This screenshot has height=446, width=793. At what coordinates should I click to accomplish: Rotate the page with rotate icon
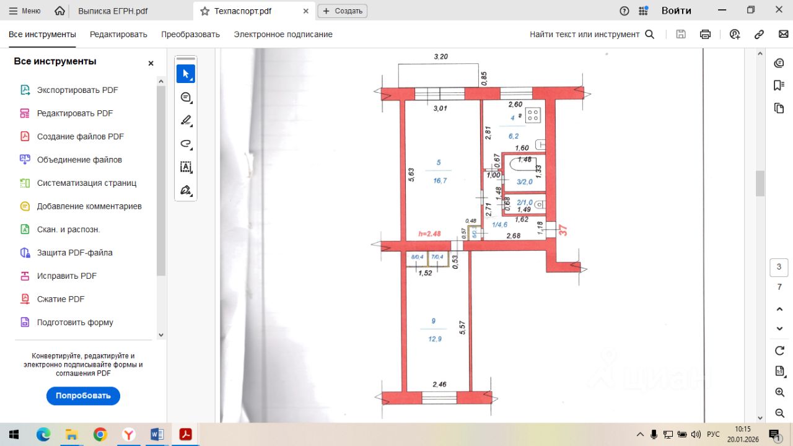[x=779, y=351]
